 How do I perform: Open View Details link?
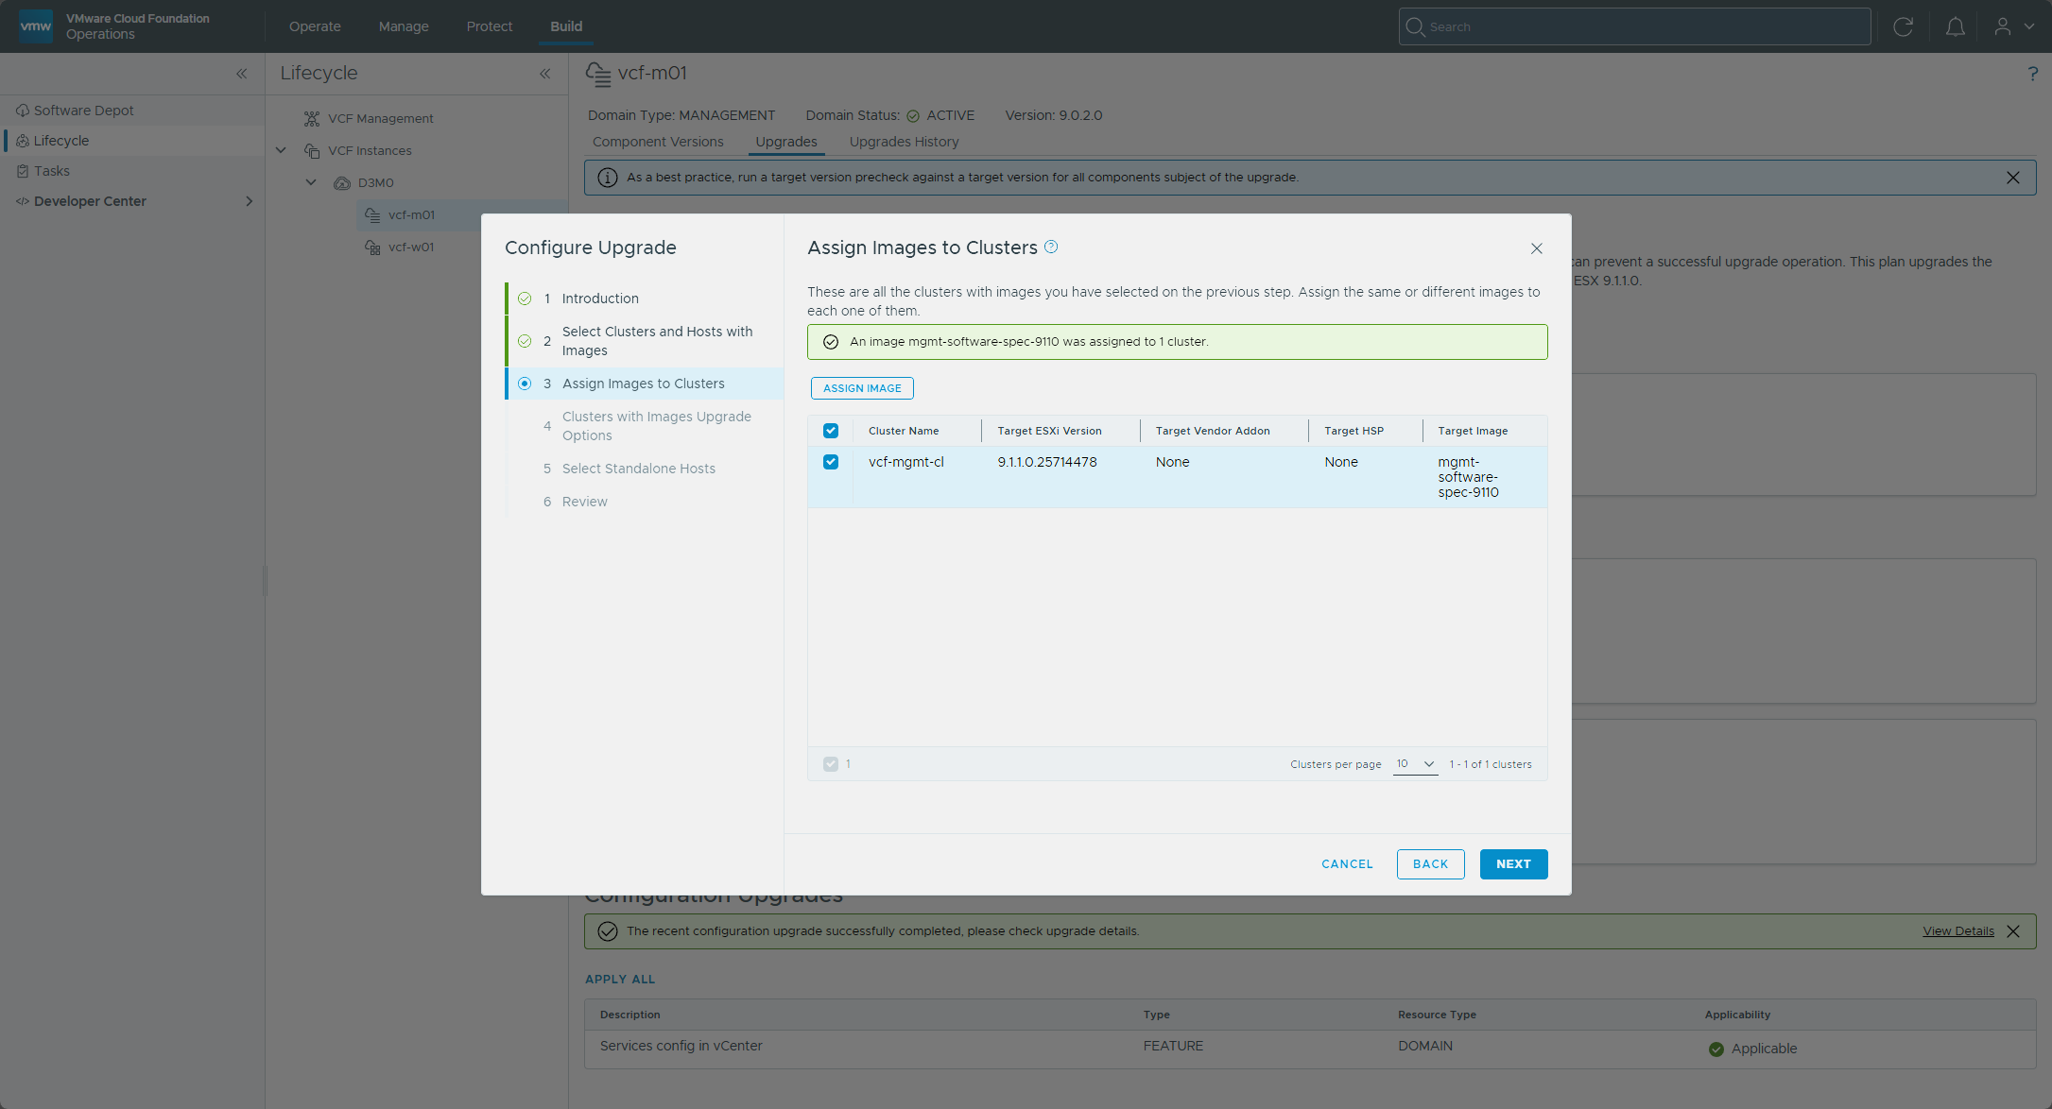coord(1957,930)
